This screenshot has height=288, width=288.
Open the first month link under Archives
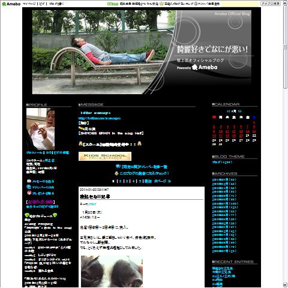[224, 179]
